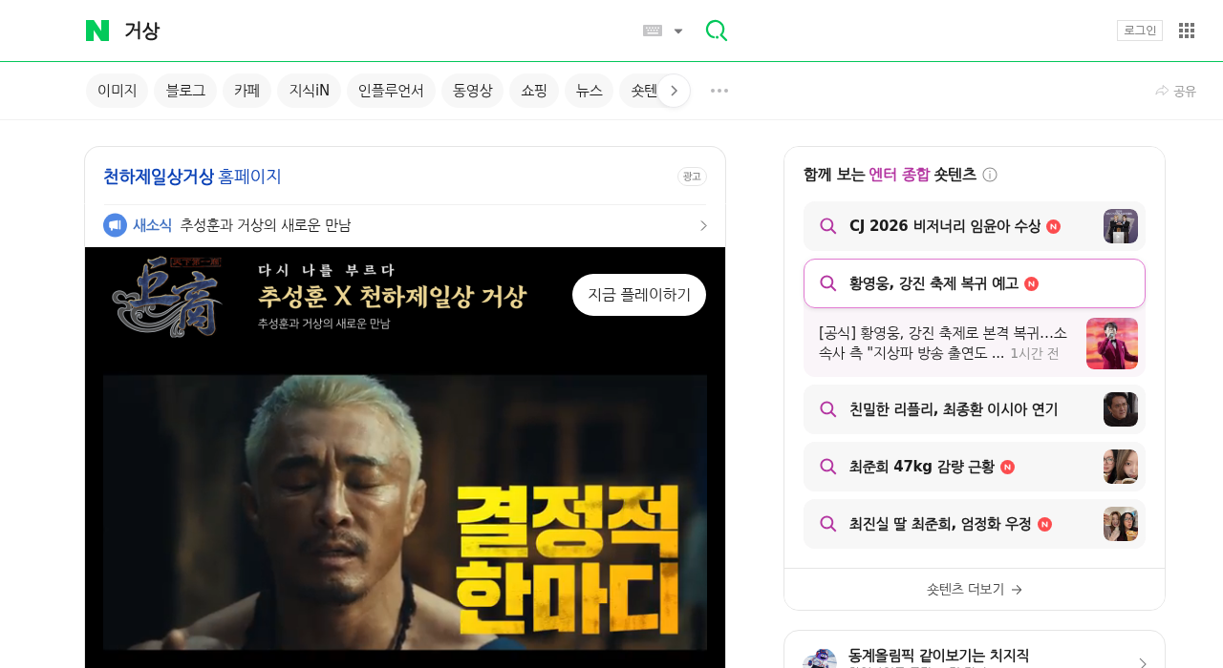Click the 지금 플레이하기 button

tap(639, 295)
